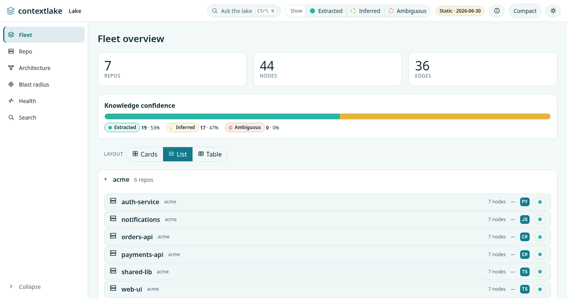The width and height of the screenshot is (567, 299).
Task: Click the shared-lib repo icon
Action: [113, 271]
